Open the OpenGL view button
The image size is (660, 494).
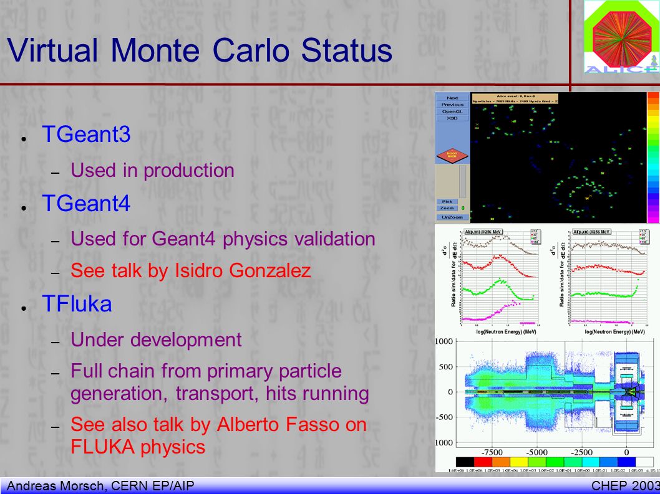pyautogui.click(x=452, y=112)
